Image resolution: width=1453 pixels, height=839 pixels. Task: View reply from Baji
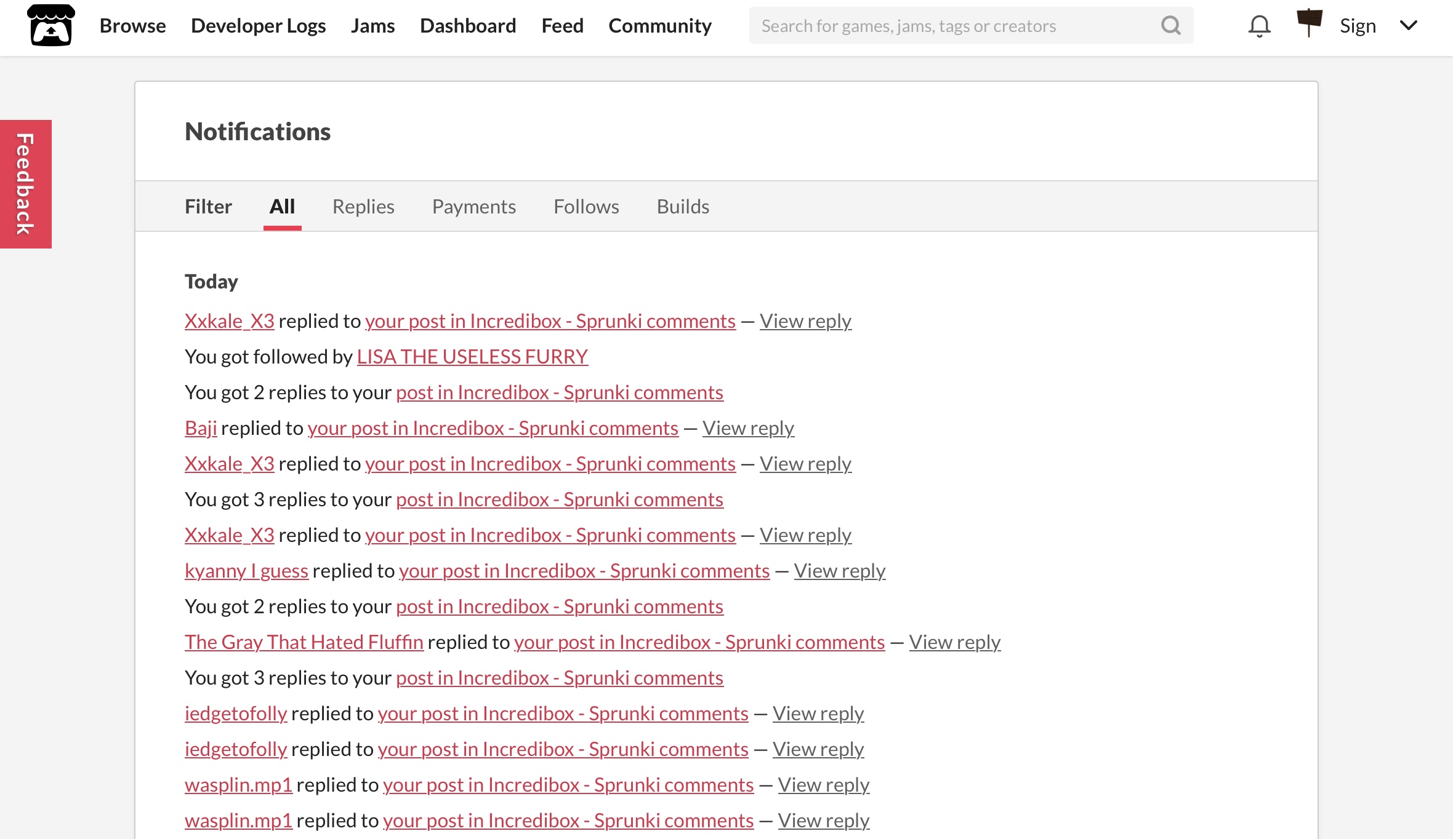748,428
